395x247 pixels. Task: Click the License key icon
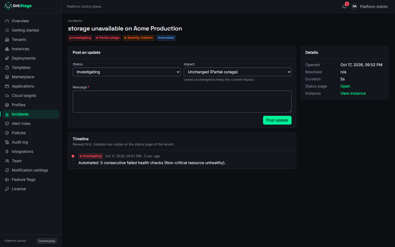[7, 189]
